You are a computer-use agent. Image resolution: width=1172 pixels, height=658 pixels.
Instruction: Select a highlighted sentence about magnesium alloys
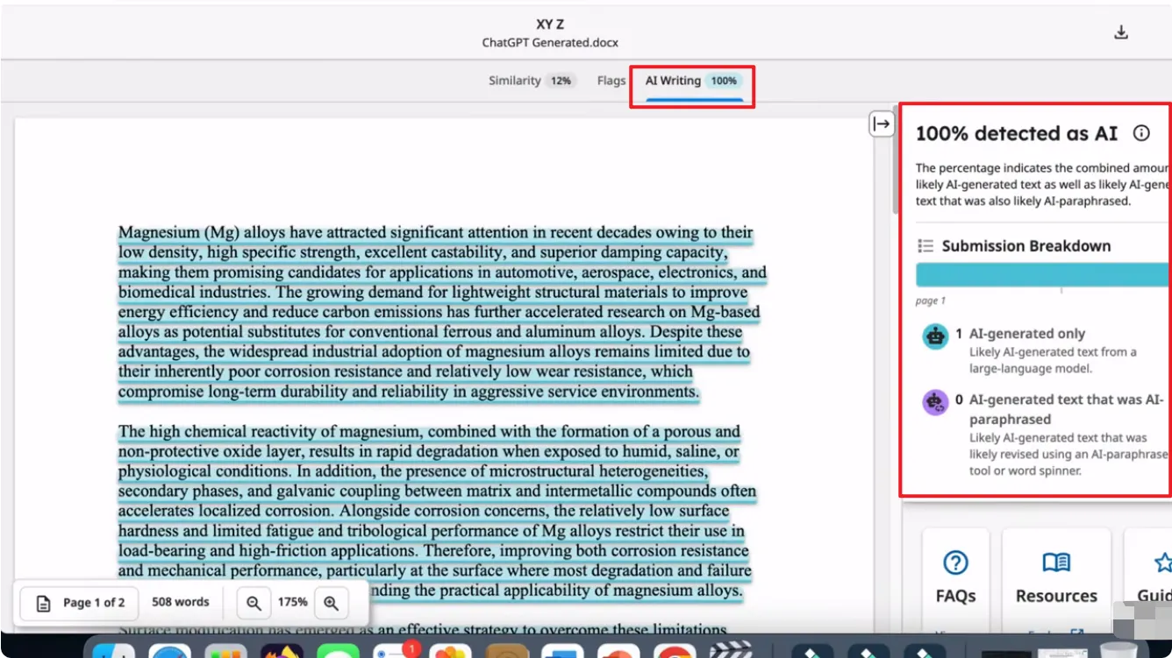coord(434,231)
